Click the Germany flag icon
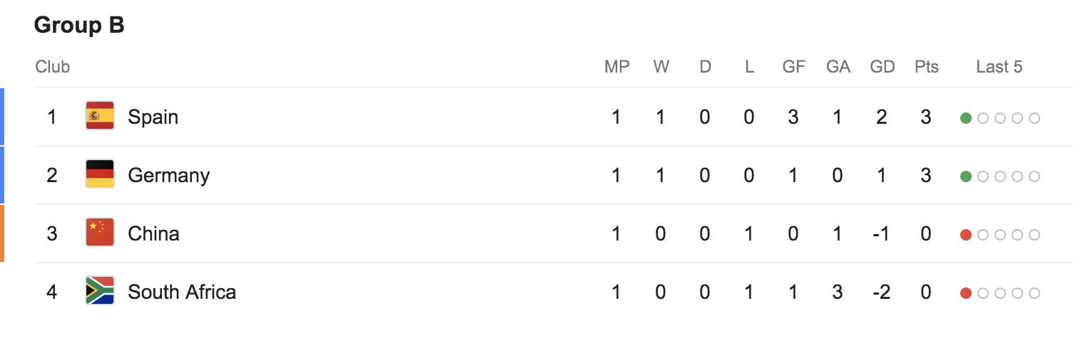This screenshot has height=343, width=1073. pyautogui.click(x=100, y=174)
